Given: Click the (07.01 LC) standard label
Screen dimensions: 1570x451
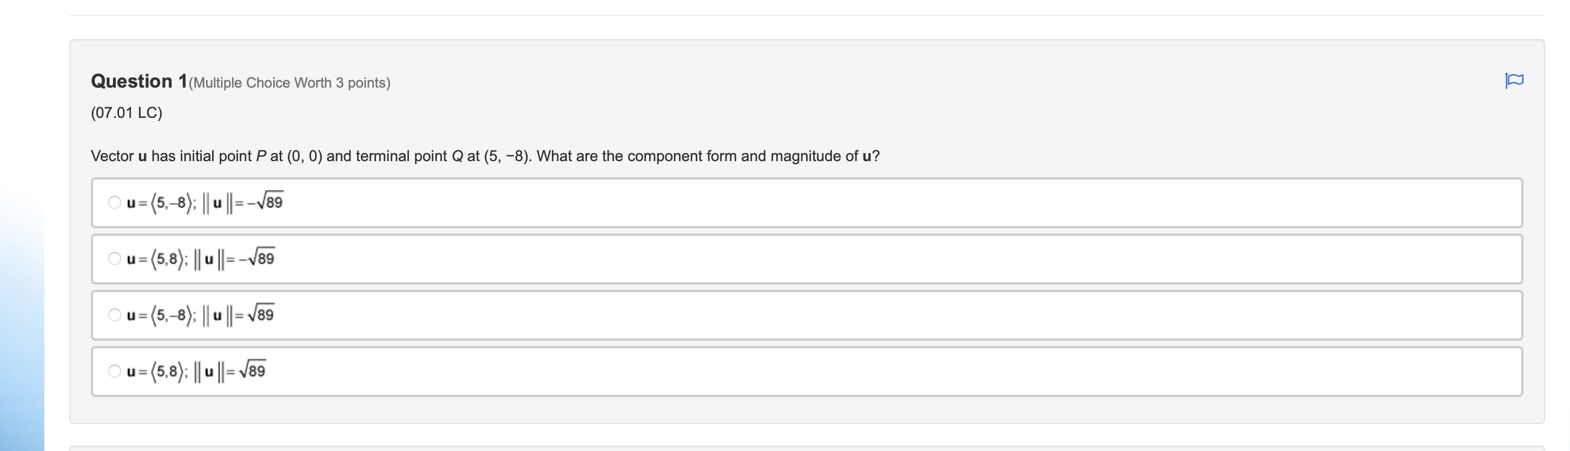Looking at the screenshot, I should (126, 112).
